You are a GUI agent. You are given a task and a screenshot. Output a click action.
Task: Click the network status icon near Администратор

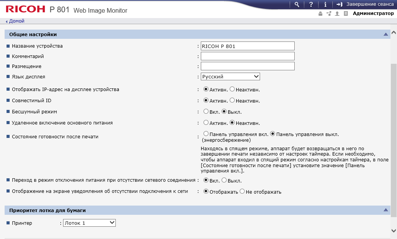(x=329, y=14)
